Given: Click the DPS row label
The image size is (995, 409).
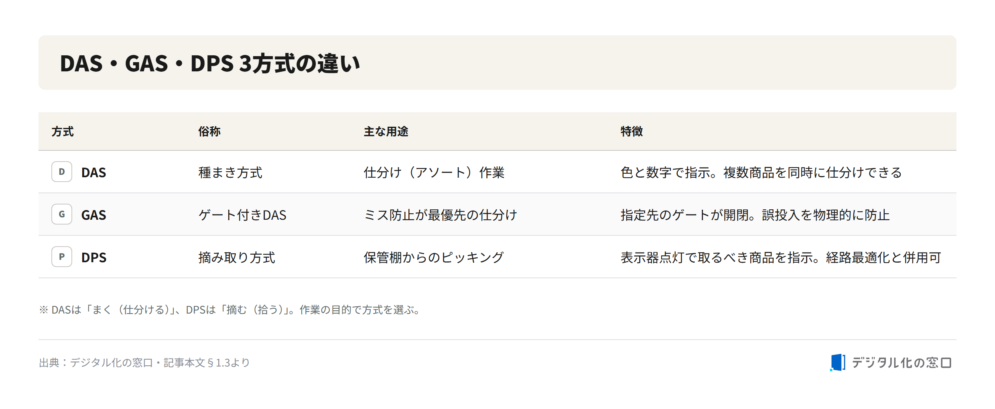Looking at the screenshot, I should [x=94, y=257].
